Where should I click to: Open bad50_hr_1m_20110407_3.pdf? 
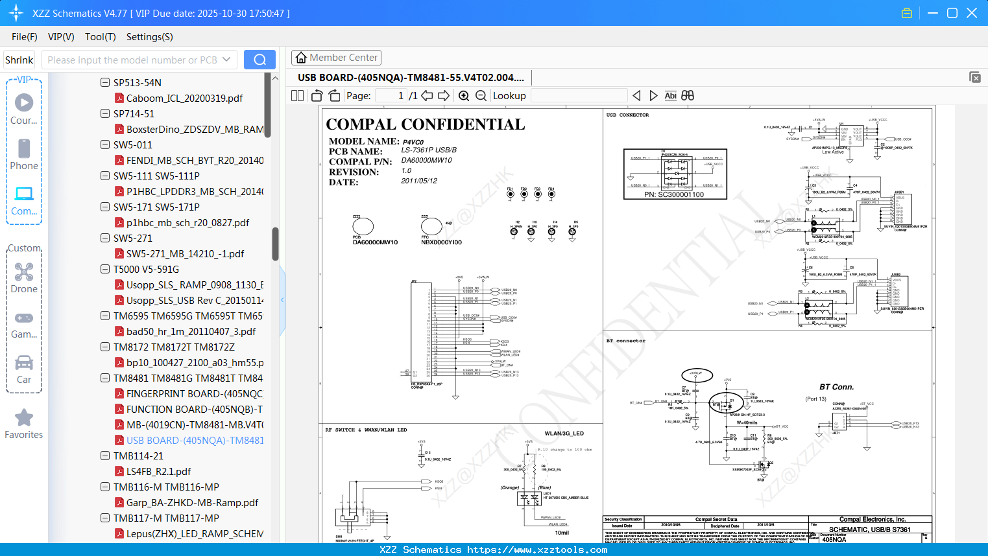191,331
